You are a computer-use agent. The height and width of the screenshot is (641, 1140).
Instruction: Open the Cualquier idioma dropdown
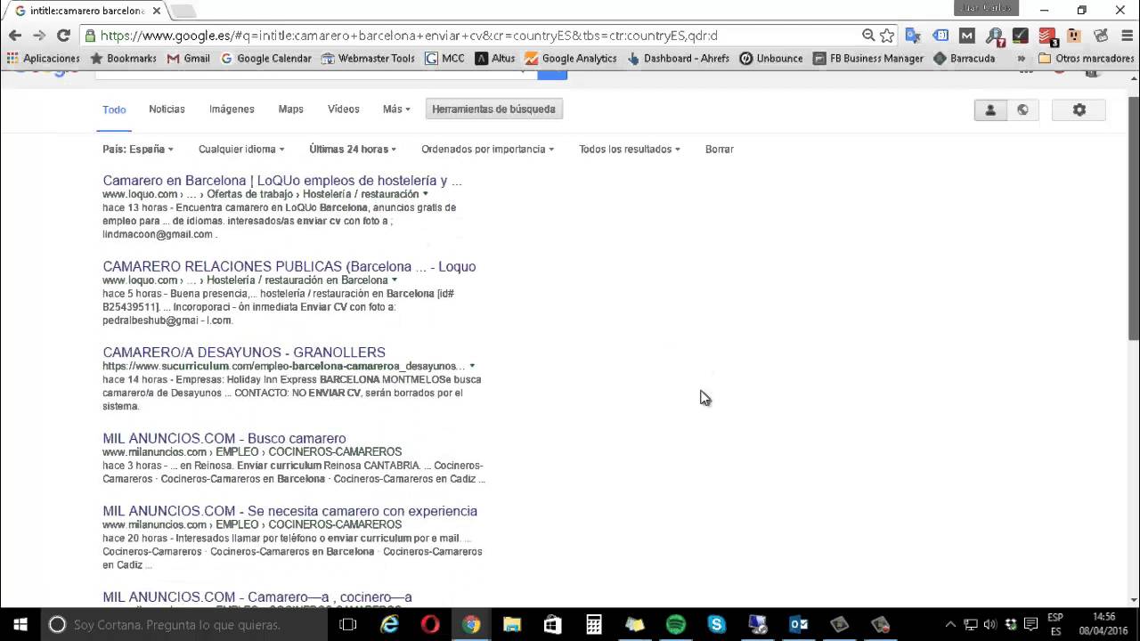click(x=241, y=149)
